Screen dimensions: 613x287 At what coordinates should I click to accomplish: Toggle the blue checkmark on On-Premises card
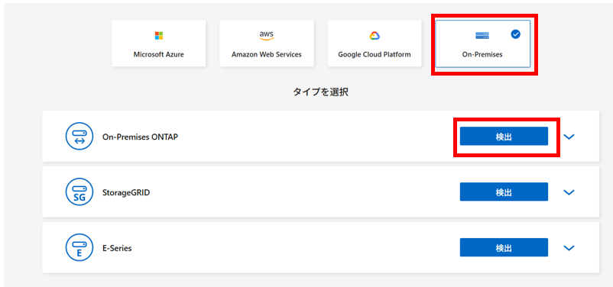point(516,34)
